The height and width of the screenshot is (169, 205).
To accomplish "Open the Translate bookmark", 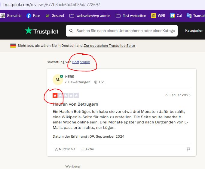I will tap(196, 16).
